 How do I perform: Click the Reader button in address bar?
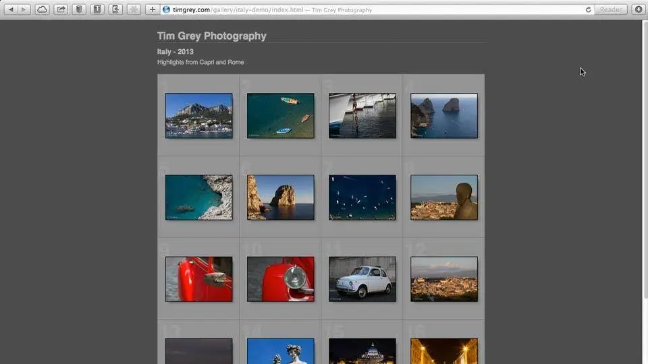pyautogui.click(x=611, y=9)
